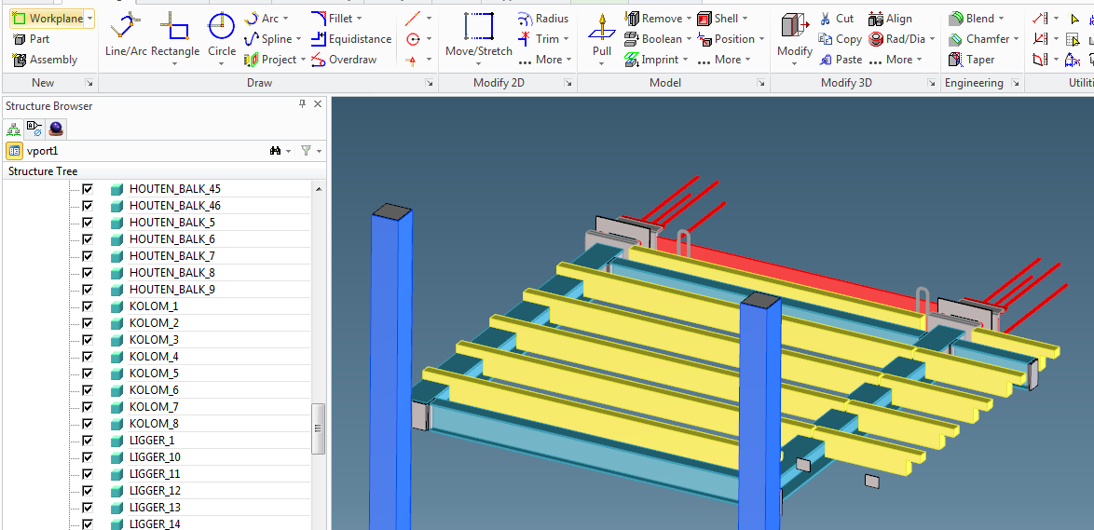Pin the Structure Browser panel
This screenshot has width=1094, height=530.
point(302,104)
